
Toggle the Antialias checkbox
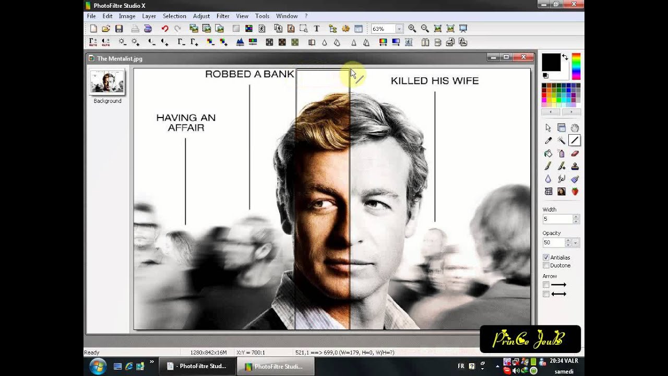(x=546, y=257)
